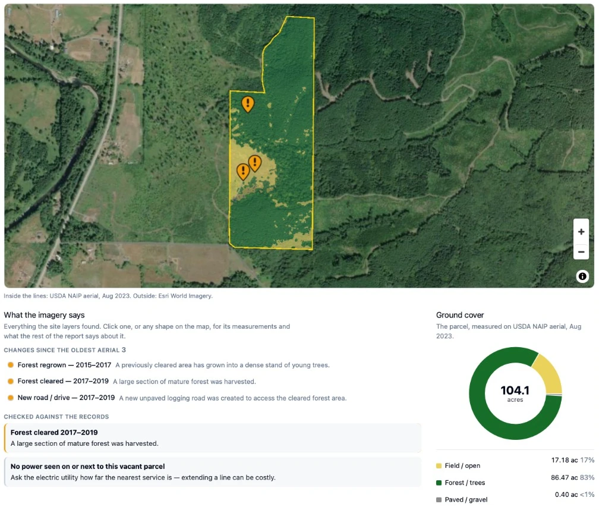Click the Ground cover heading
The image size is (599, 510).
point(460,315)
